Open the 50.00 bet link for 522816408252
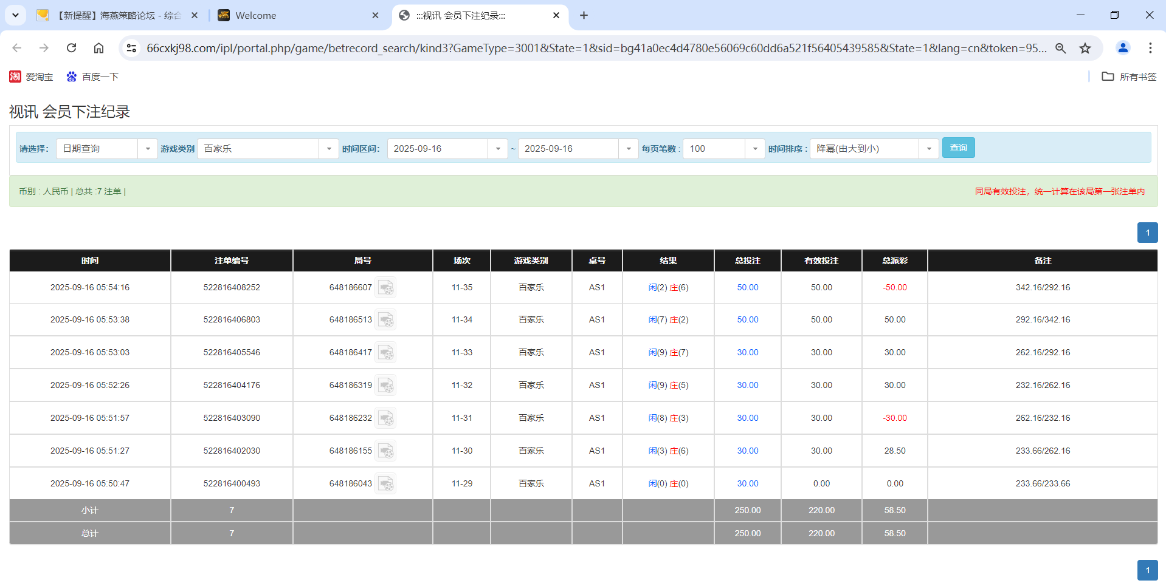1166x586 pixels. 747,287
